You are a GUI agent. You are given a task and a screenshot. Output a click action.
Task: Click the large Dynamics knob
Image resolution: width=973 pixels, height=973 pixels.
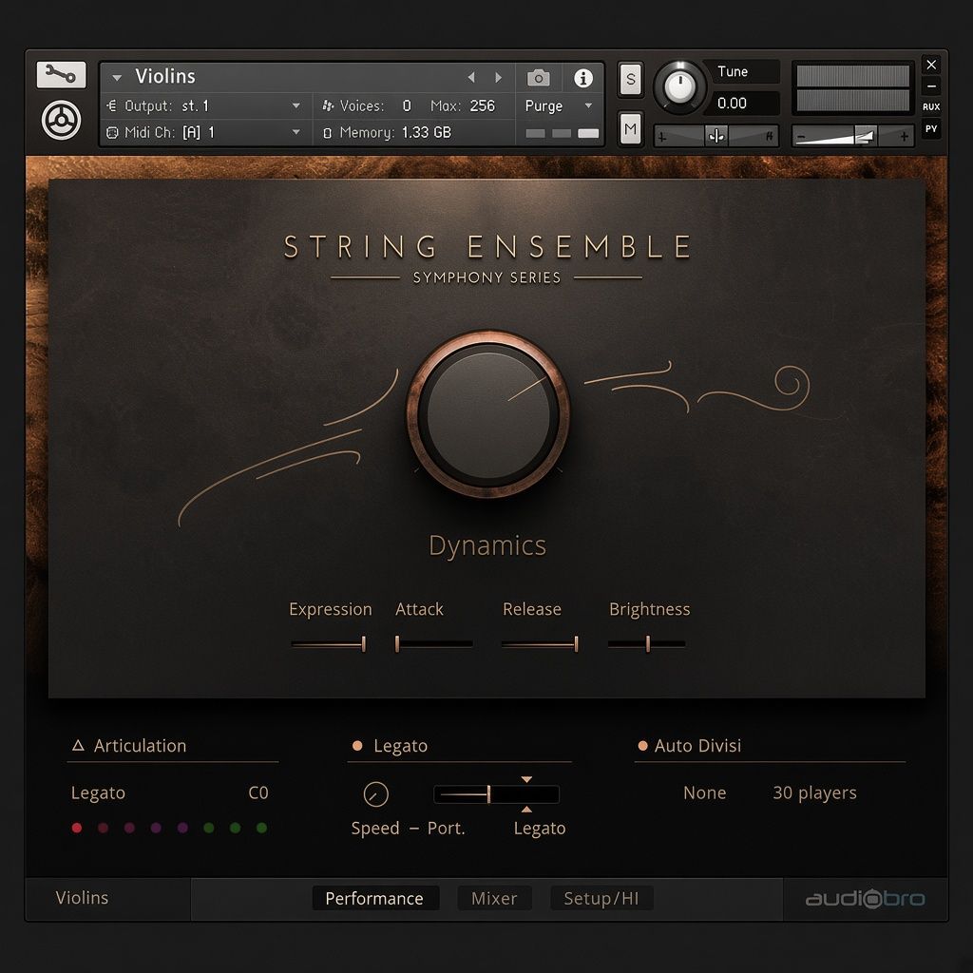(488, 414)
